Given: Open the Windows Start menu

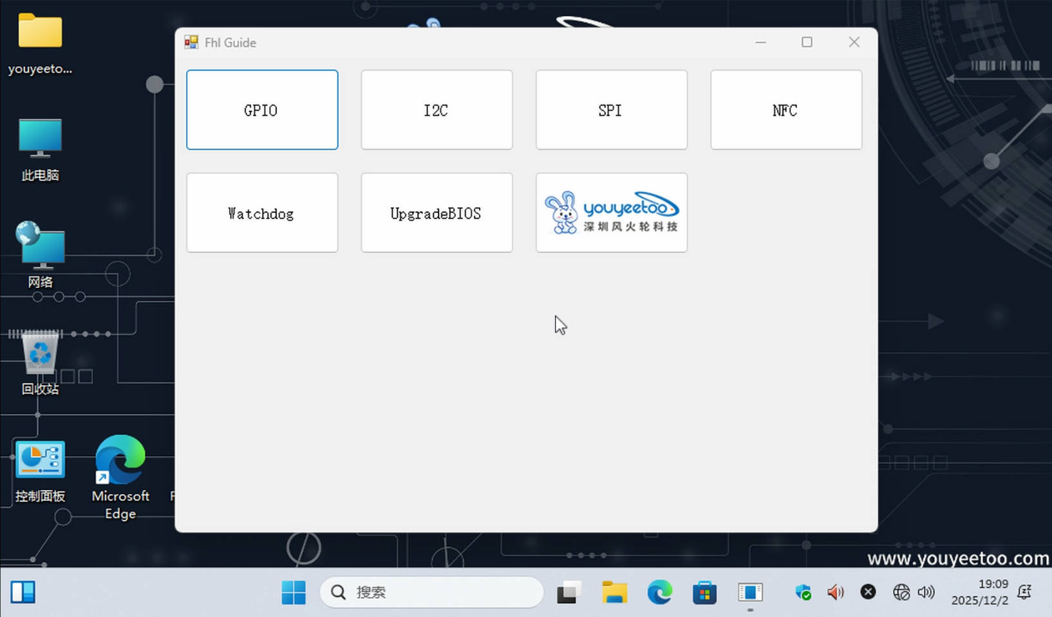Looking at the screenshot, I should pos(294,593).
